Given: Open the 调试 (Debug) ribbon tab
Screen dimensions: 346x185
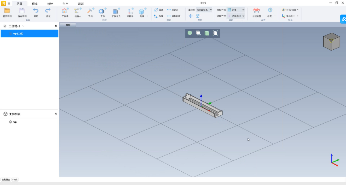Looking at the screenshot, I should [81, 4].
